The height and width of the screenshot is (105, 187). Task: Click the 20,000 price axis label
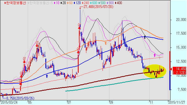(x=181, y=20)
